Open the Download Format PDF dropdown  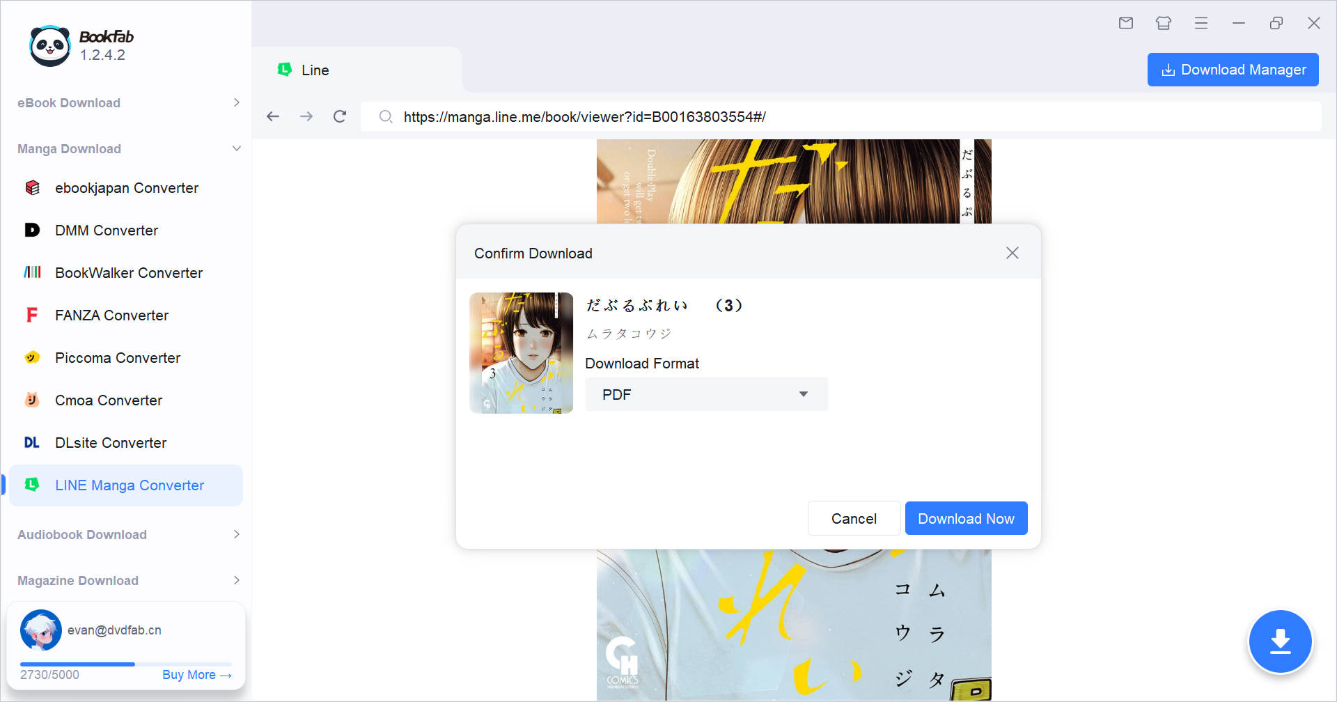(x=706, y=394)
